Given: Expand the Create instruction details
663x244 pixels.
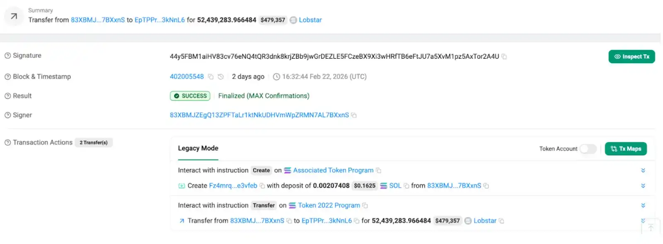Looking at the screenshot, I should tap(643, 170).
